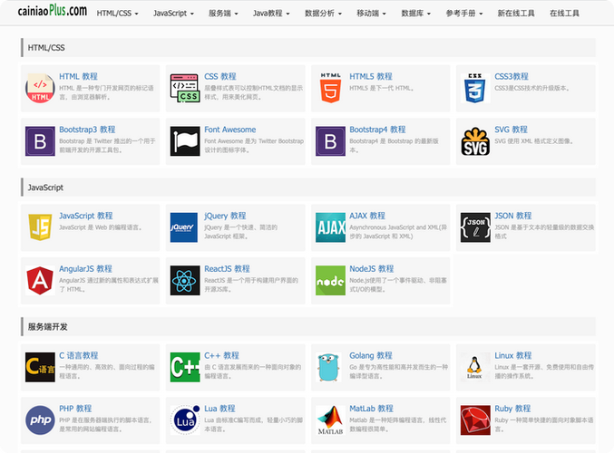Open the PHP 教程 link

point(75,409)
